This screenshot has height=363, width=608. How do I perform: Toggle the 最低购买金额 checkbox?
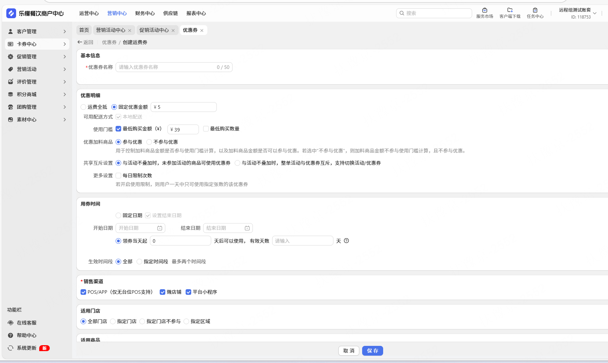pyautogui.click(x=118, y=129)
